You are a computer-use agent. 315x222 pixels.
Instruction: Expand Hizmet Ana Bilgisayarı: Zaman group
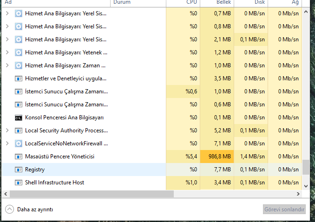pyautogui.click(x=7, y=65)
